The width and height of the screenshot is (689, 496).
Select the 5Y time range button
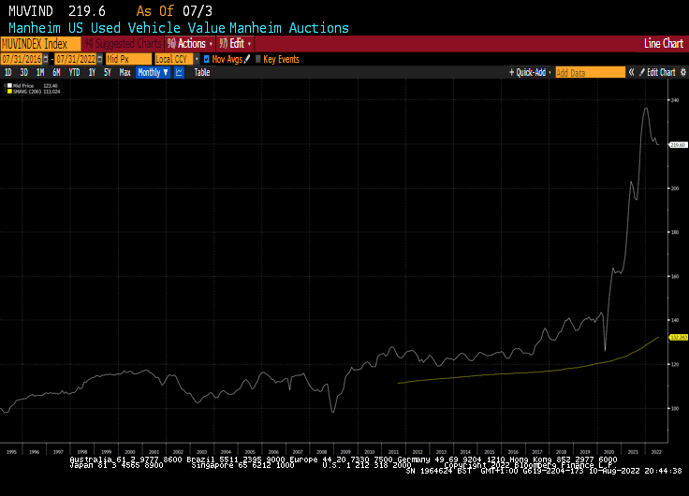point(107,72)
